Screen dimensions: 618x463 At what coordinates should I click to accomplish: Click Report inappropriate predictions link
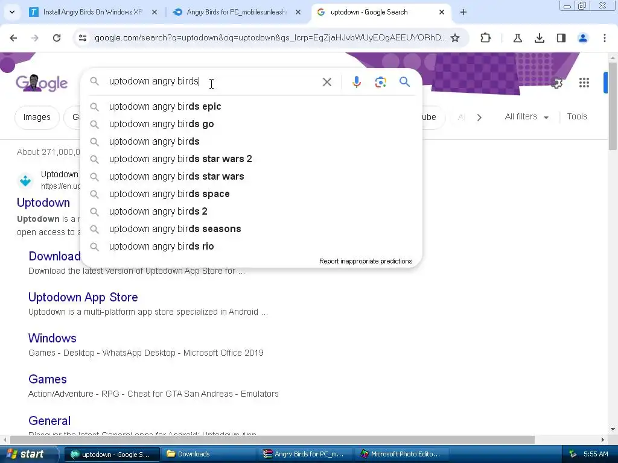(365, 261)
